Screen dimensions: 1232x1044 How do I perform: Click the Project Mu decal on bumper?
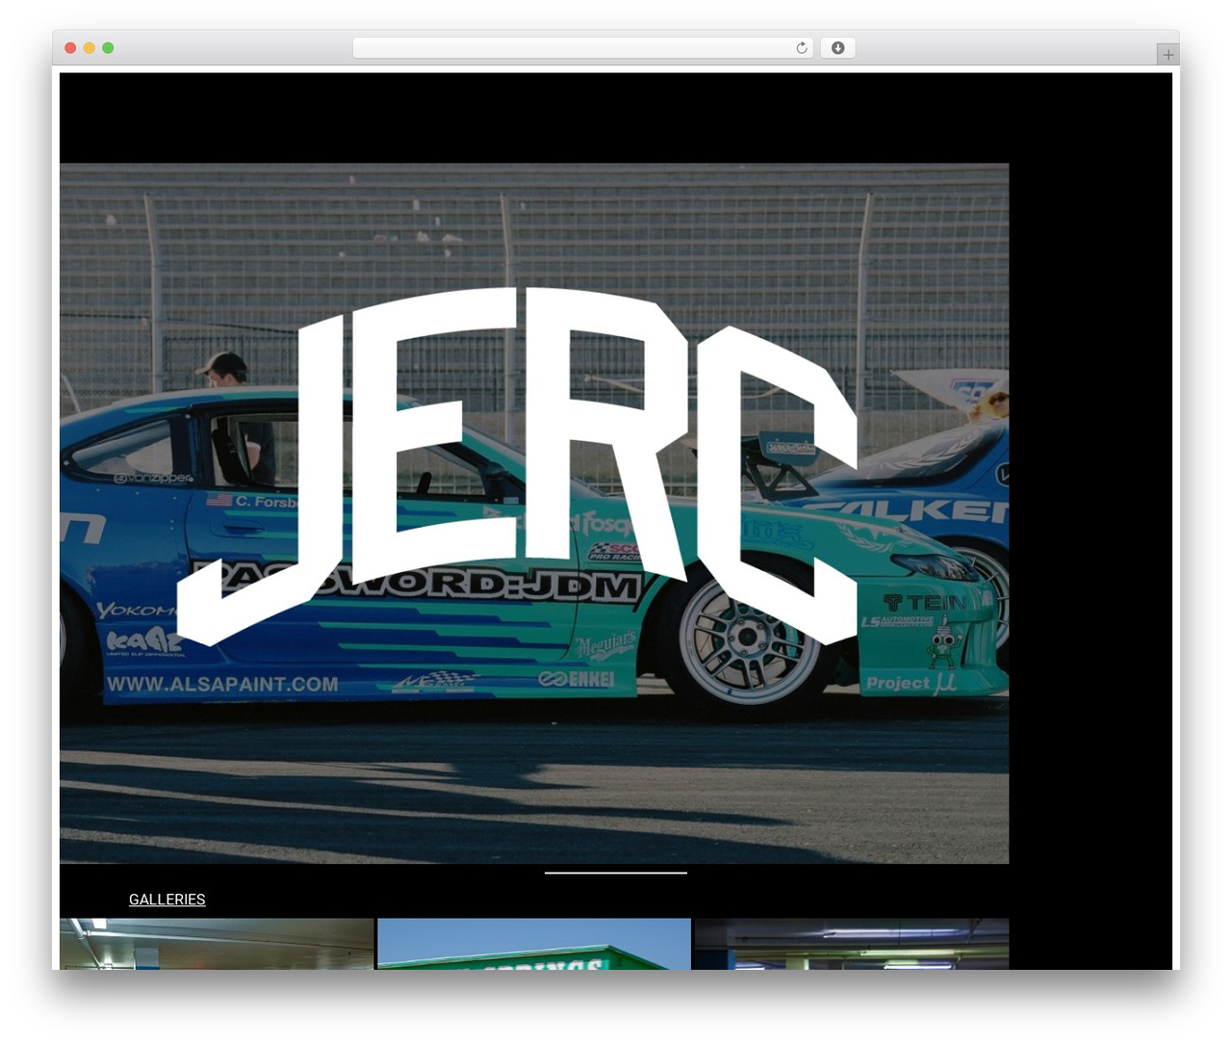[911, 683]
